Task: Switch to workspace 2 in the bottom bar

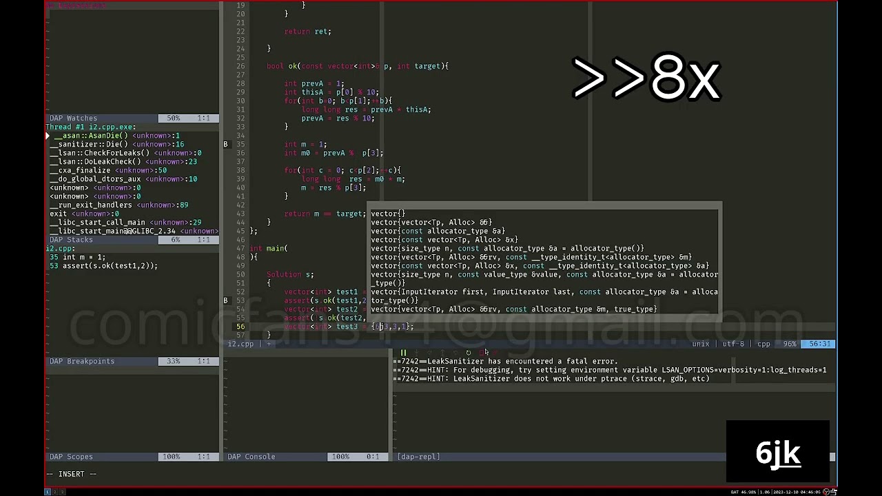Action: [x=56, y=492]
